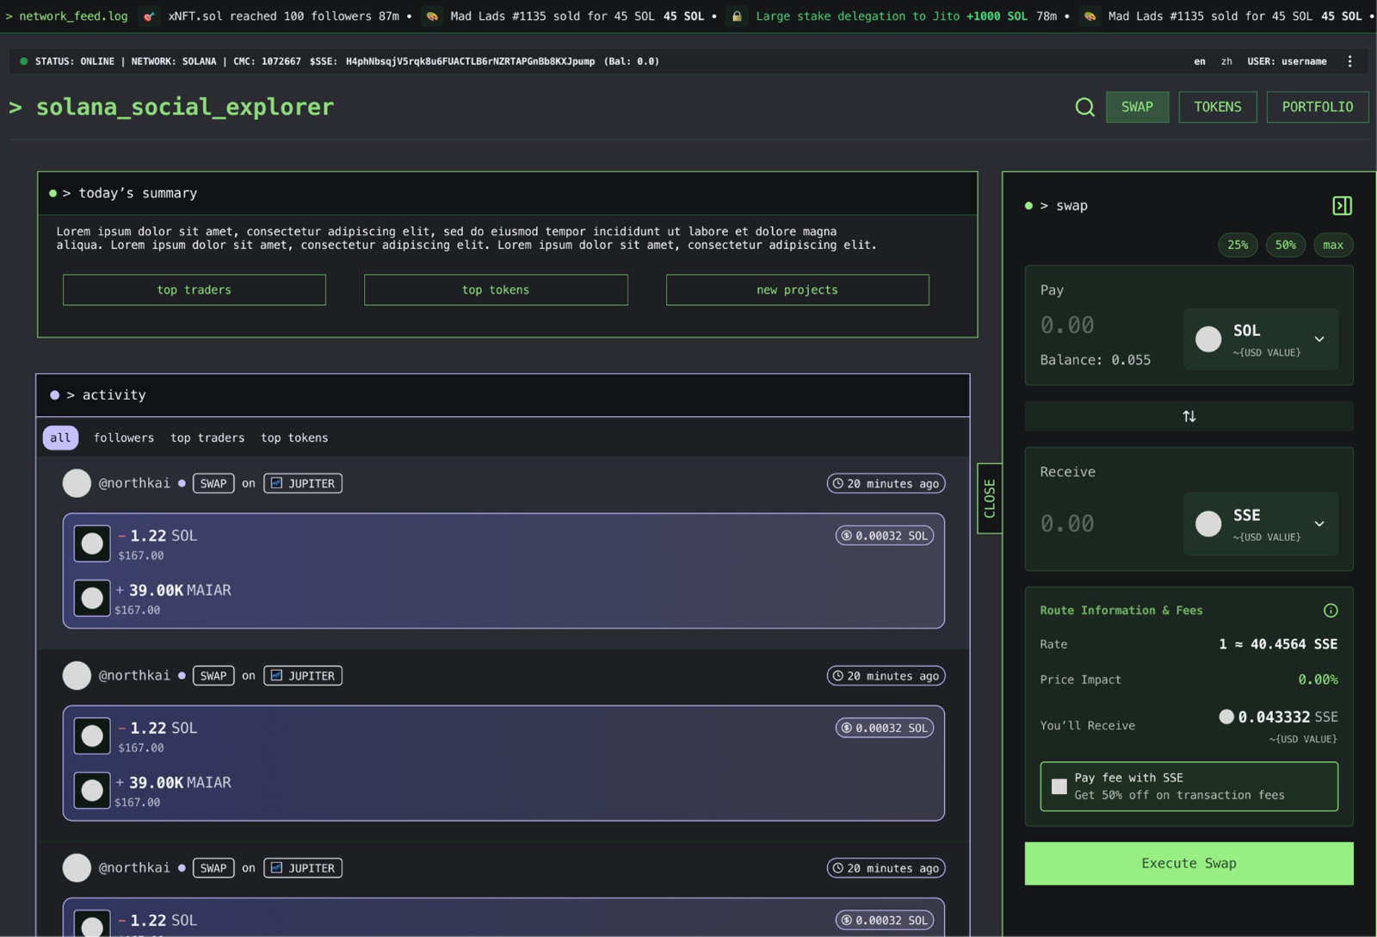The image size is (1377, 937).
Task: Click JUPITER badge in first activity entry
Action: tap(303, 483)
